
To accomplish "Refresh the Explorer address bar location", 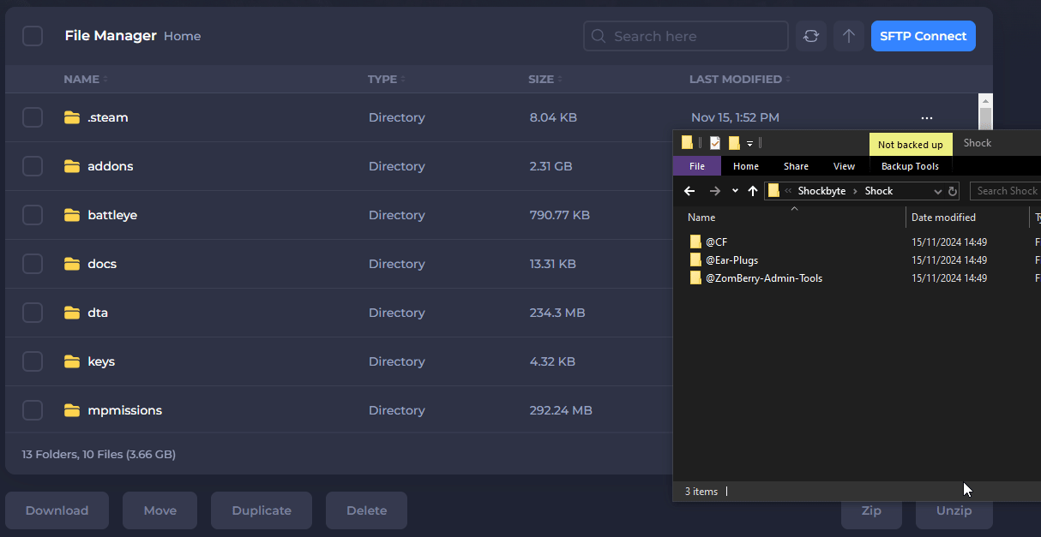I will [952, 191].
